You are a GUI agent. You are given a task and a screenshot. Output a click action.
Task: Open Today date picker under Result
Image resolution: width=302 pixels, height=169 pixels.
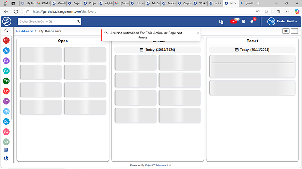click(252, 50)
